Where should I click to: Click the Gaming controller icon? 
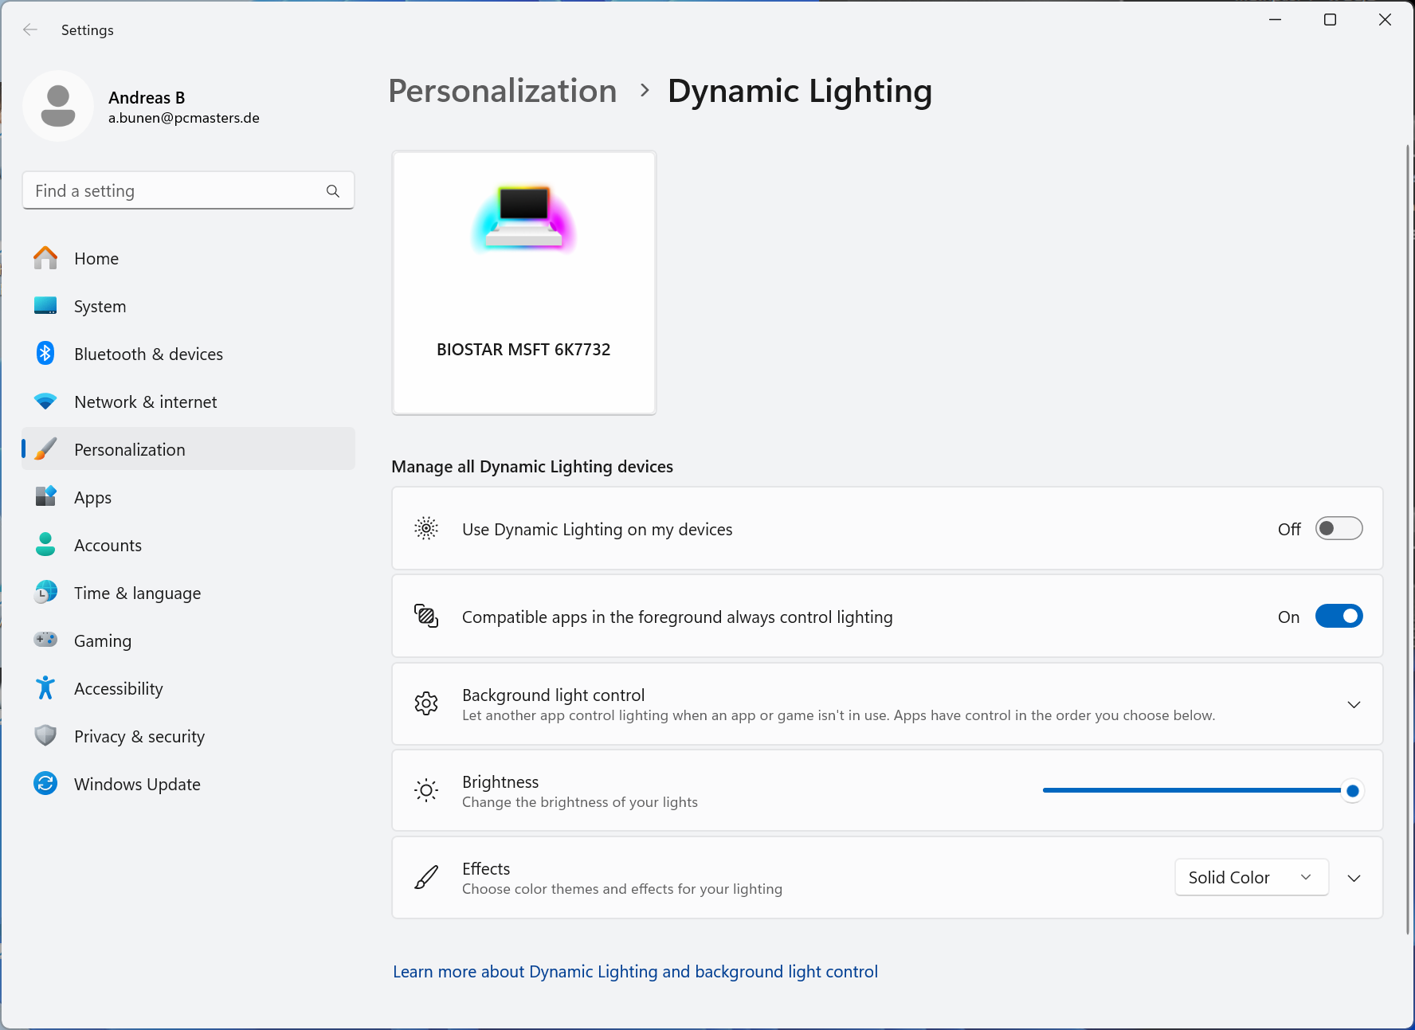(x=45, y=640)
